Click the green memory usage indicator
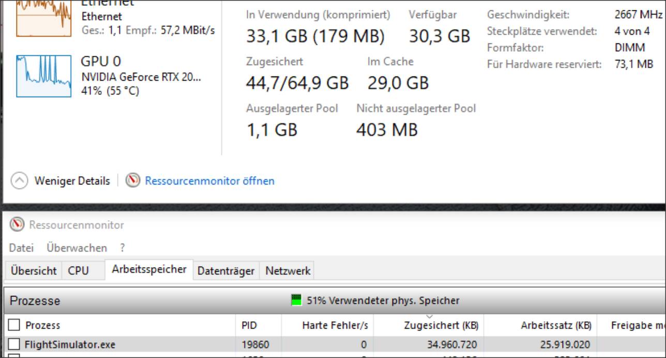Screen dimensions: 666x358 tap(296, 300)
